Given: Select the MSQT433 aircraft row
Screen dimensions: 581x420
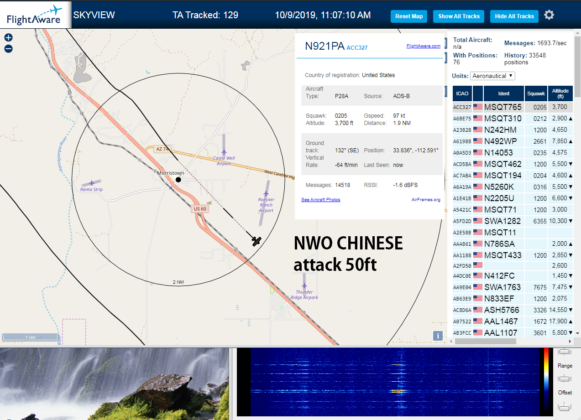Looking at the screenshot, I should click(x=513, y=255).
